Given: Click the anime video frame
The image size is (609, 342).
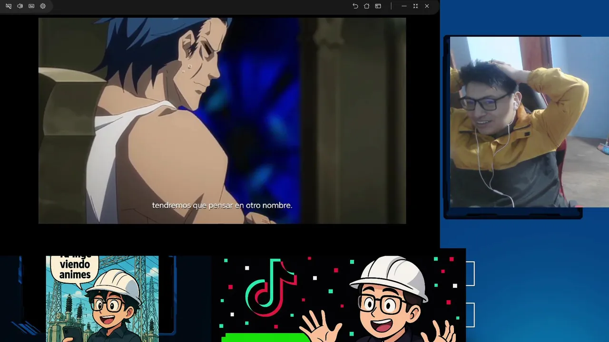Looking at the screenshot, I should (222, 121).
